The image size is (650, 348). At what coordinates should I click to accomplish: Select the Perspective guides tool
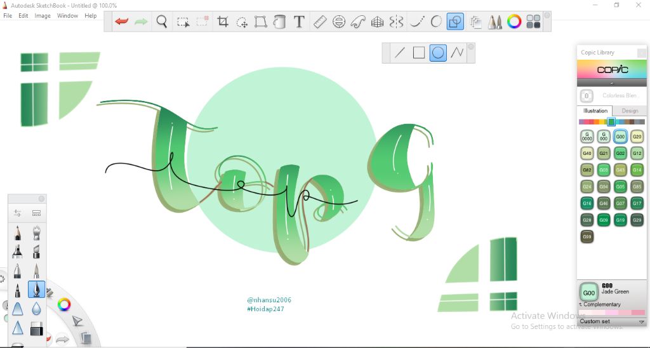pos(377,22)
